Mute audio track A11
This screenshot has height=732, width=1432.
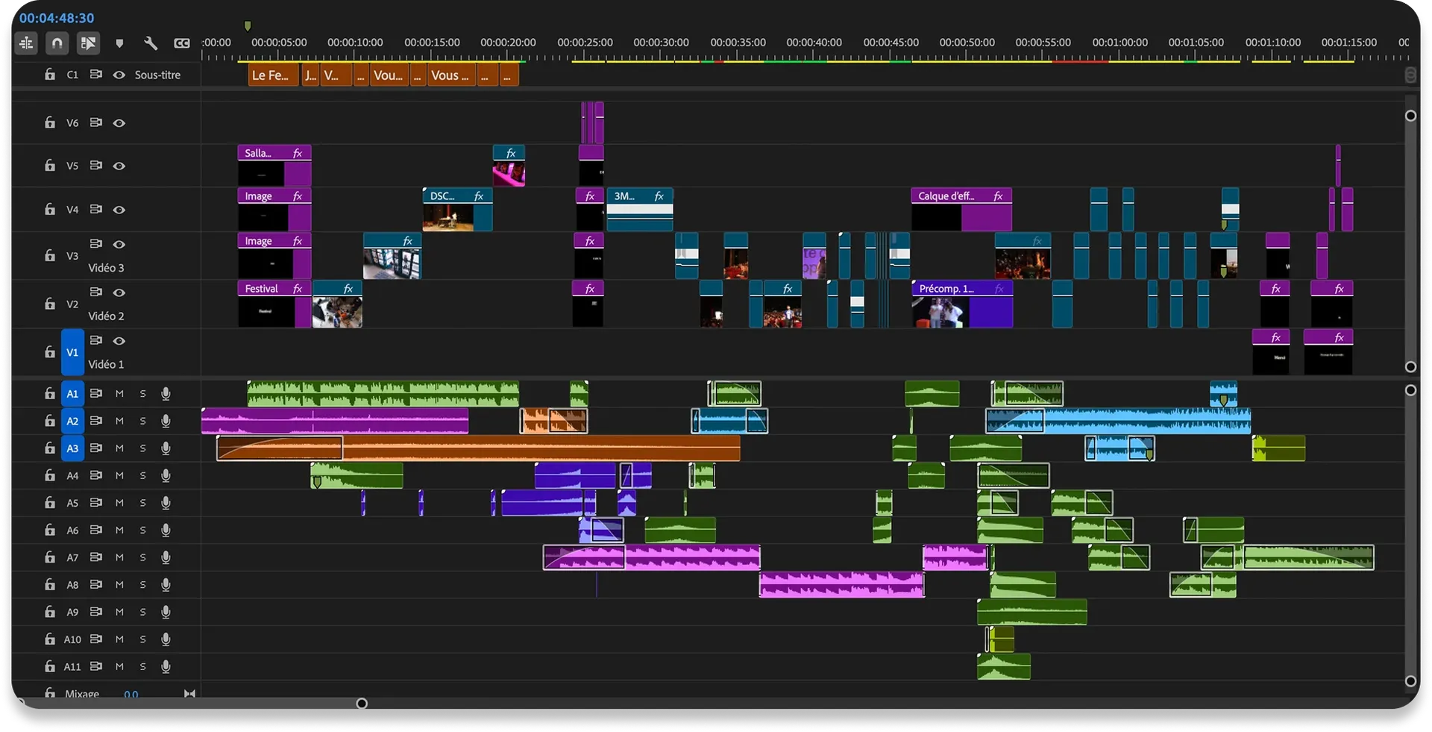coord(119,666)
